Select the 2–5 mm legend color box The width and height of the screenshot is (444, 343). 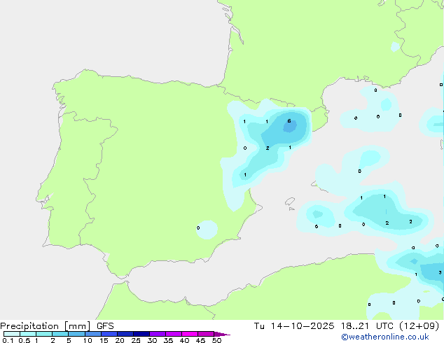click(x=60, y=334)
